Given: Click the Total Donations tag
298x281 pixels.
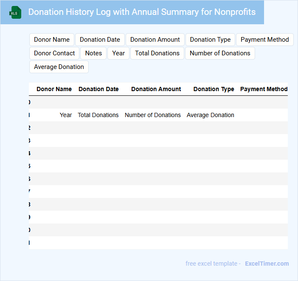Looking at the screenshot, I should pos(157,53).
